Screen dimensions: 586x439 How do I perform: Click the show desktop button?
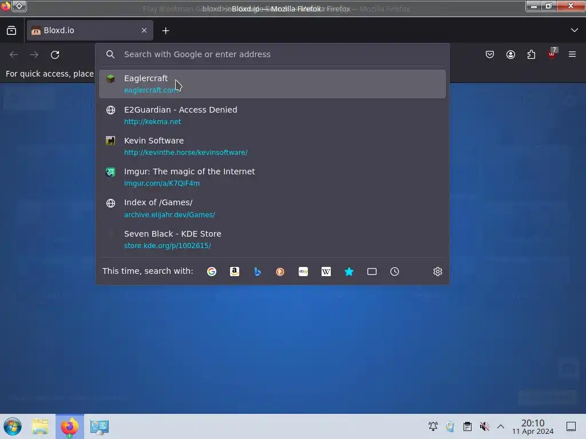pyautogui.click(x=571, y=426)
